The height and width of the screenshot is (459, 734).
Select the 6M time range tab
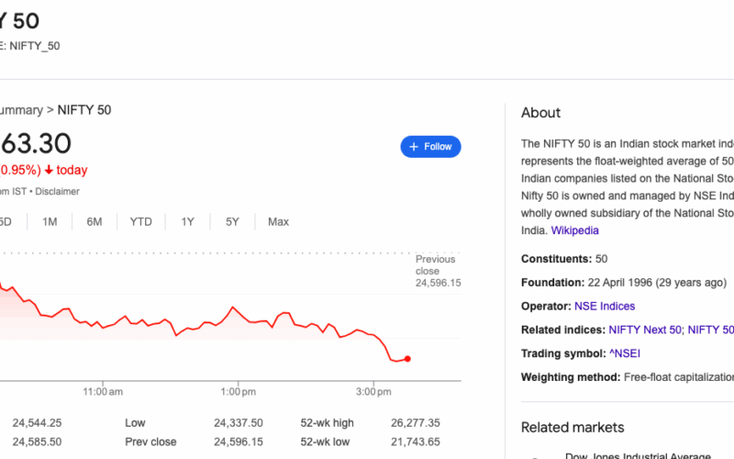[x=95, y=221]
